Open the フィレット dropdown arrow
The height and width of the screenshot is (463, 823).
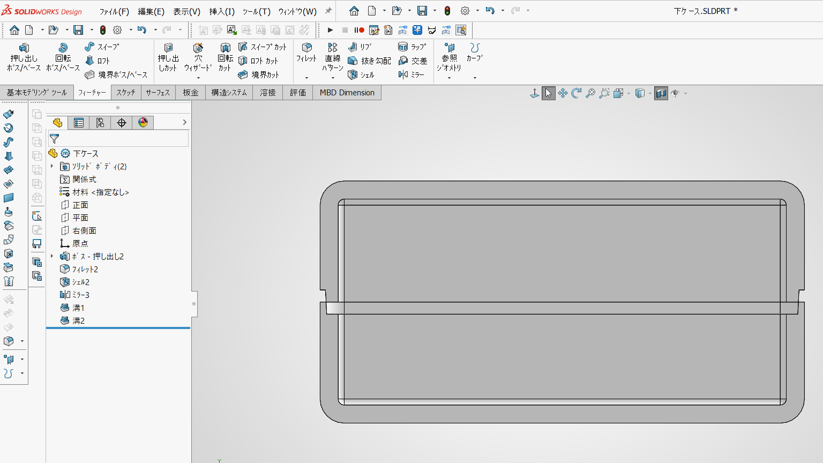306,78
